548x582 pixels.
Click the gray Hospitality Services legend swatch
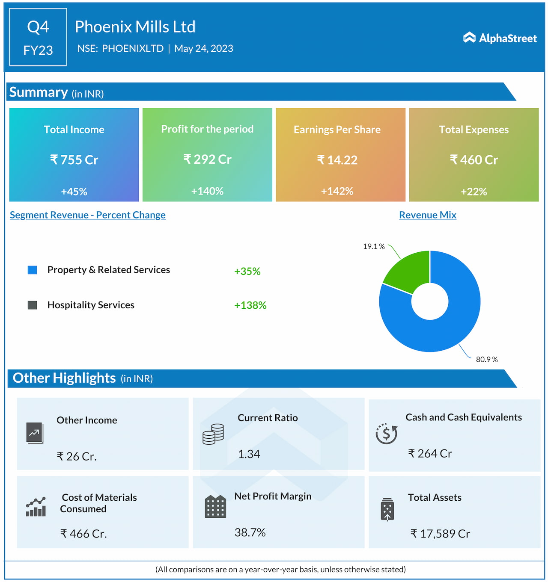[33, 305]
